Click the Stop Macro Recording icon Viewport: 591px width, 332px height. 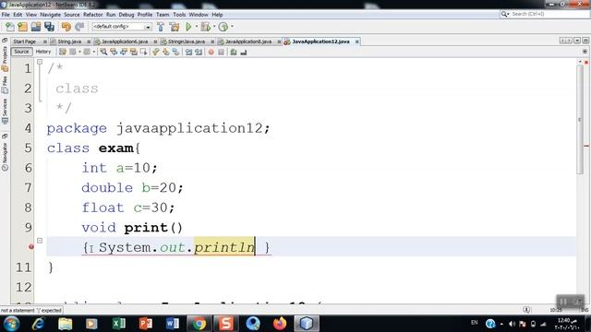222,52
